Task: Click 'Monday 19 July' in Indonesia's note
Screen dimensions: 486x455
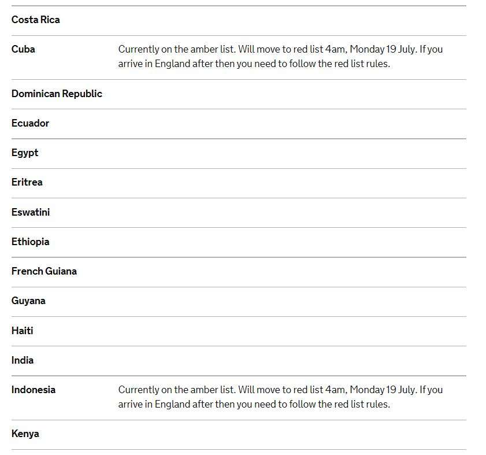Action: [x=383, y=390]
